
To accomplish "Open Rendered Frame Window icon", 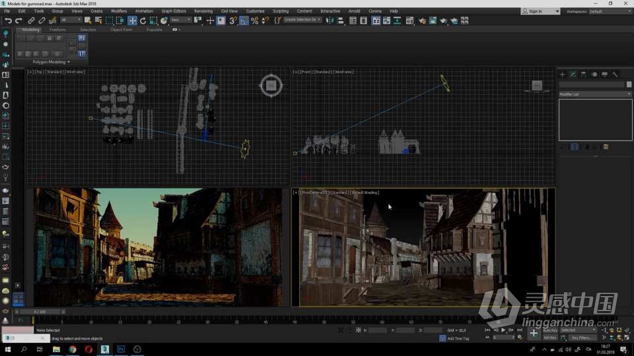I will coord(433,20).
